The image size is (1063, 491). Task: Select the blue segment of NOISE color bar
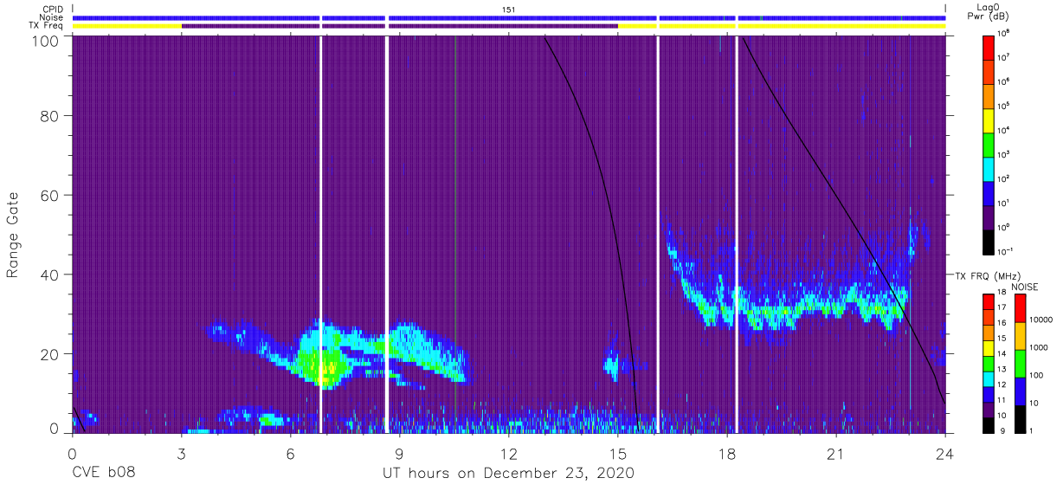click(x=1021, y=391)
